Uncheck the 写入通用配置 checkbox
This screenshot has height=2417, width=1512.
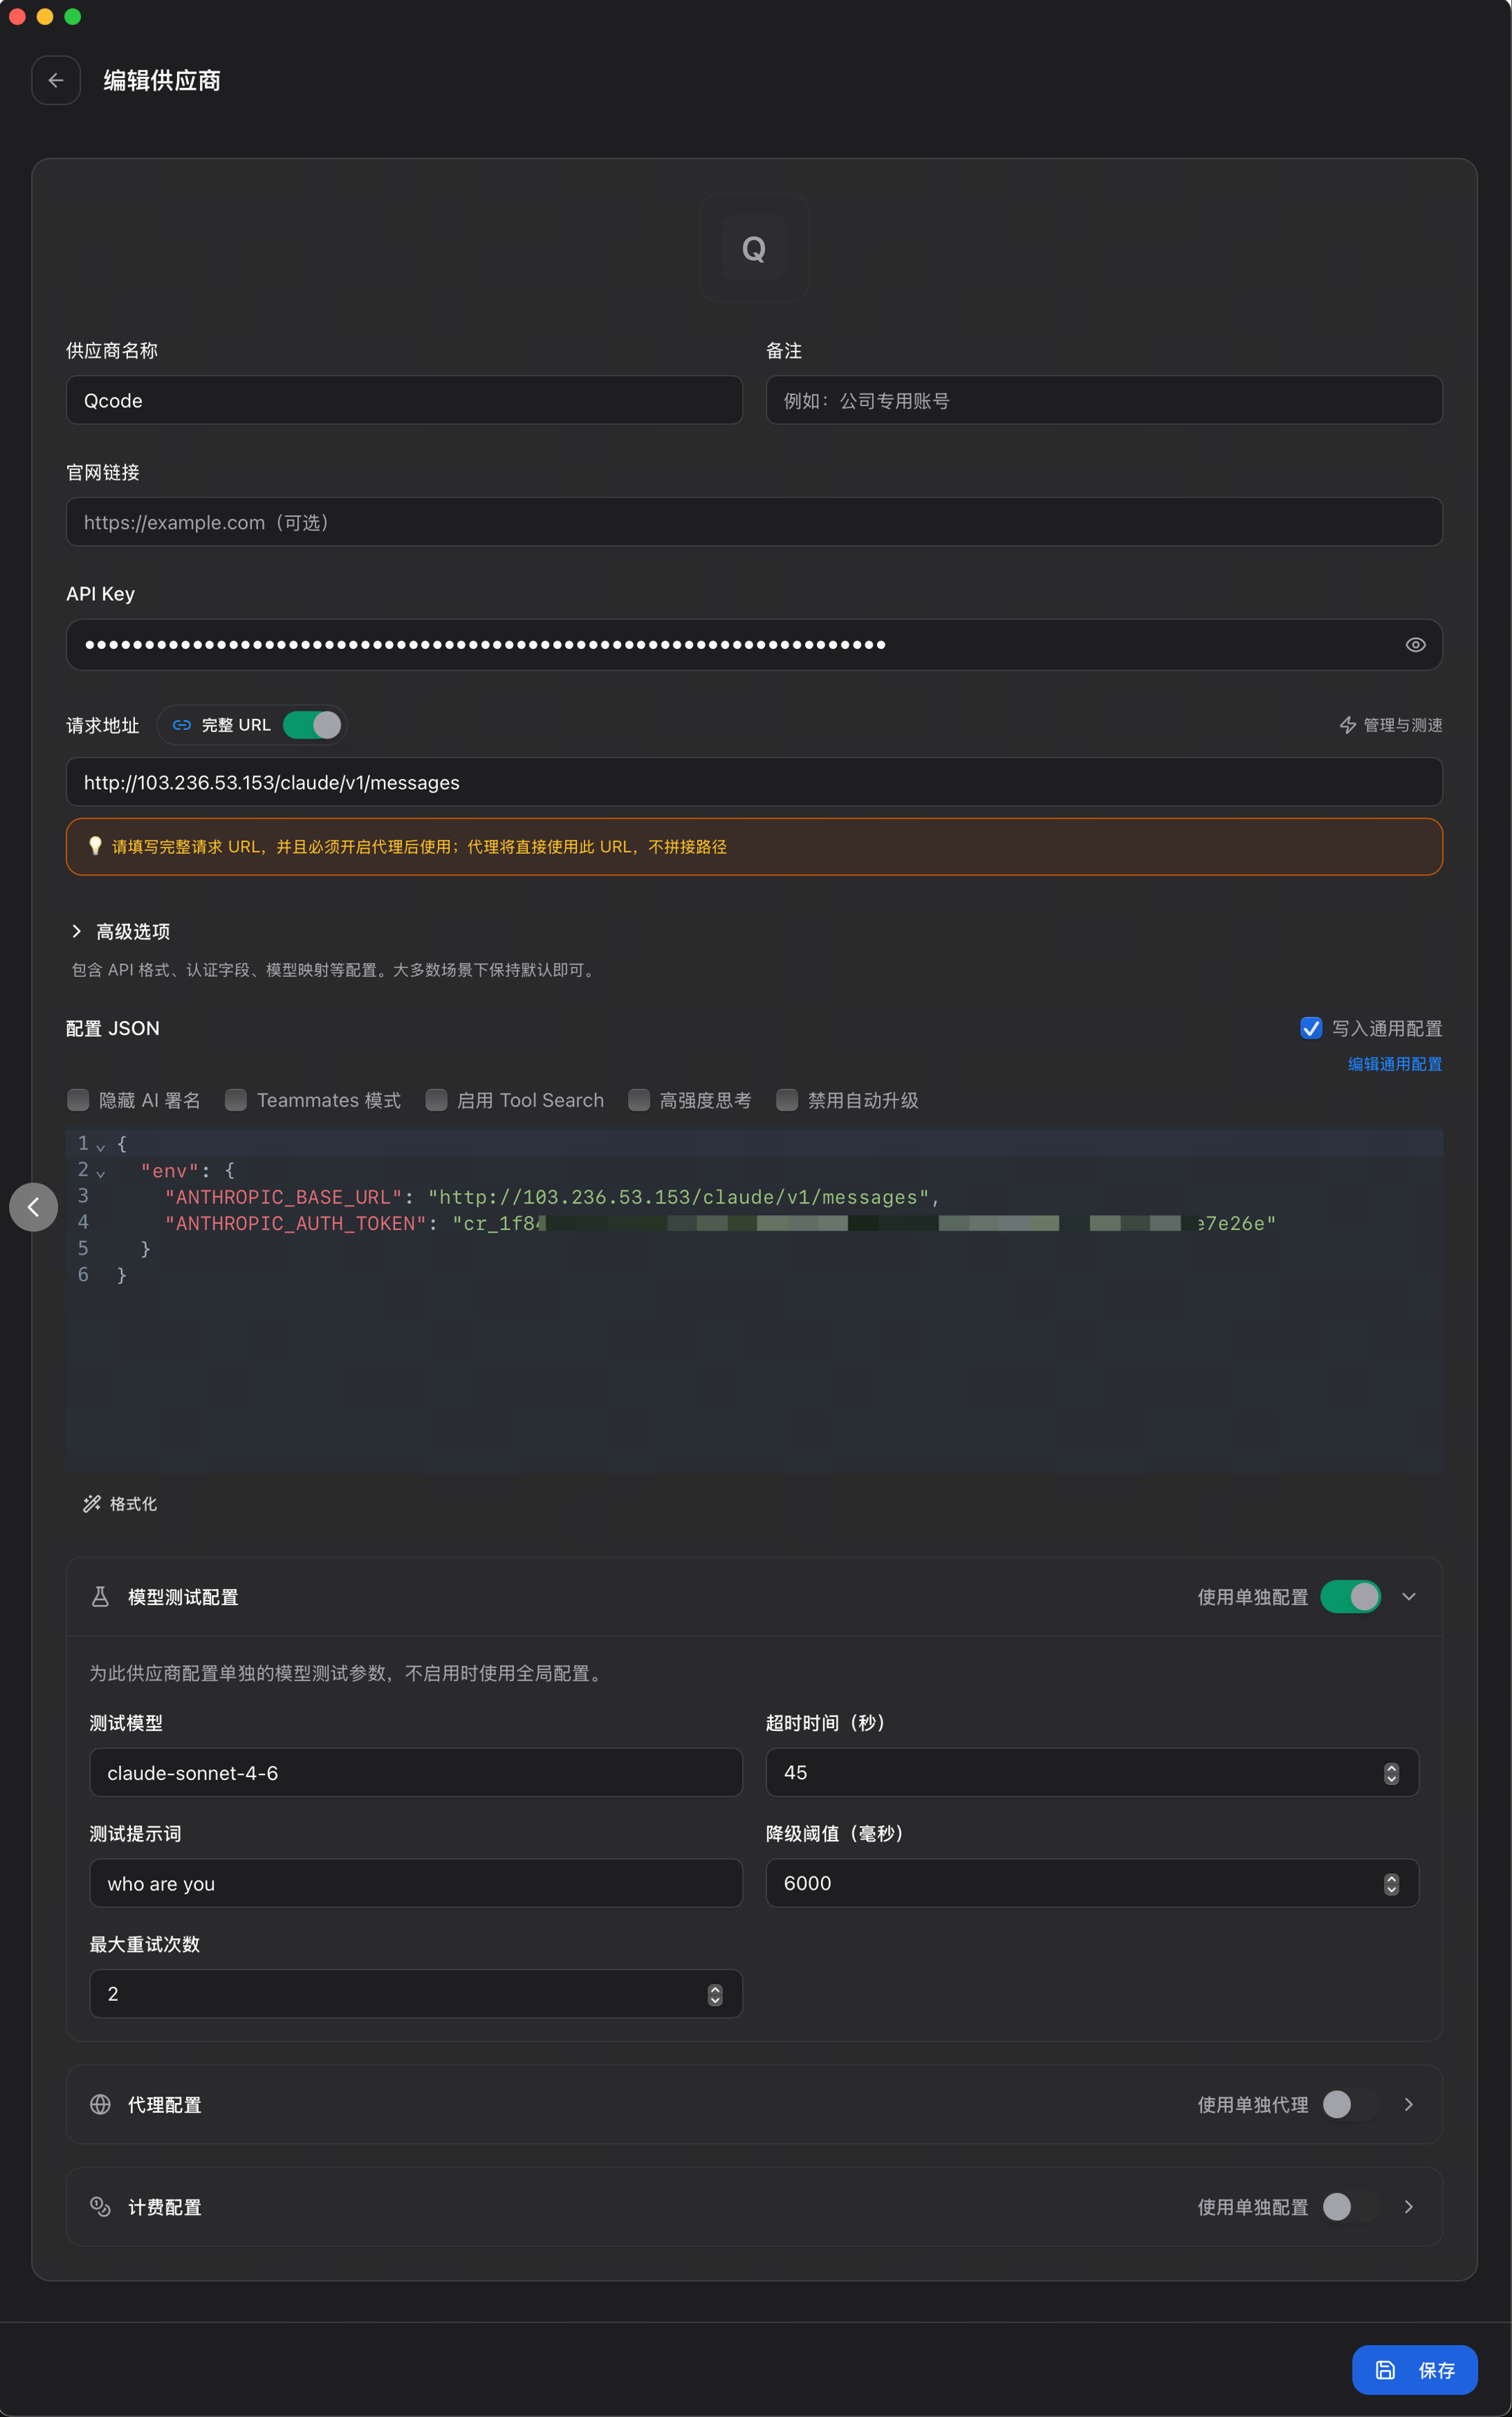tap(1311, 1028)
